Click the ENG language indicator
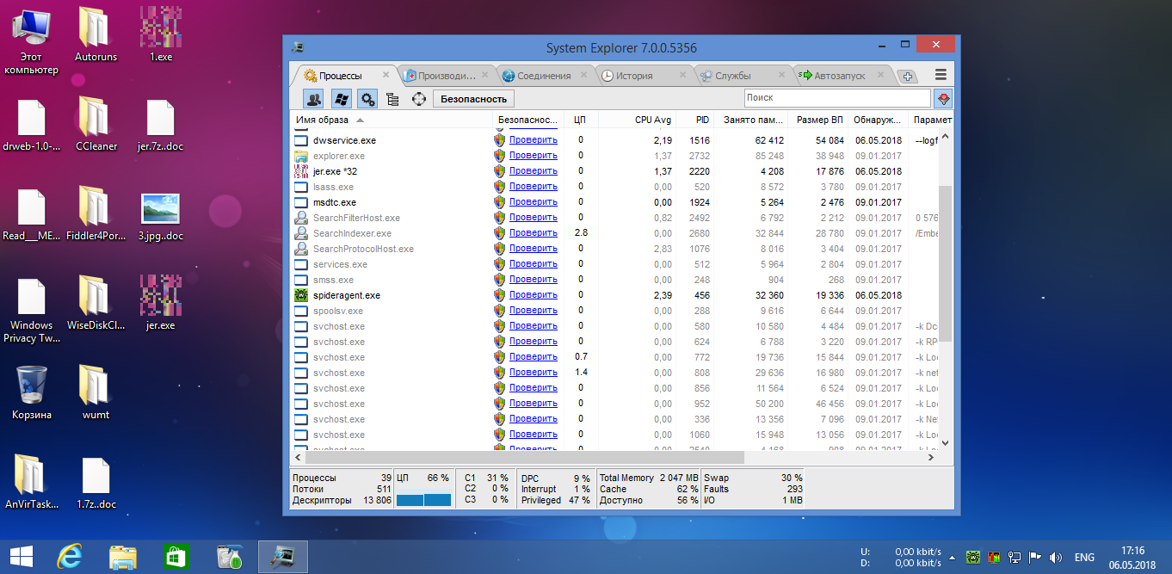The image size is (1172, 574). [1084, 557]
